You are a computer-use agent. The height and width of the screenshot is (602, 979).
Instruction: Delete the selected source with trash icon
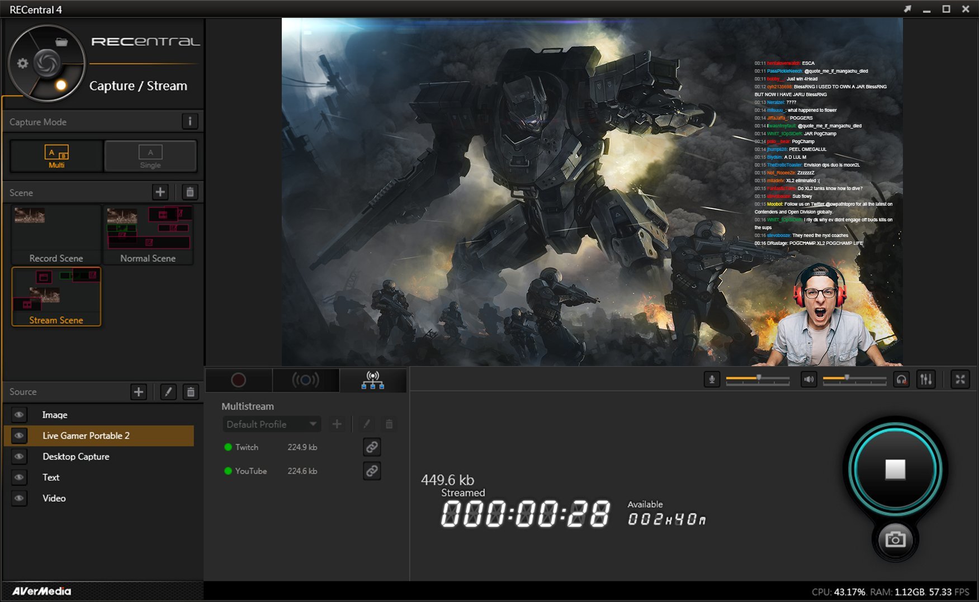click(191, 392)
